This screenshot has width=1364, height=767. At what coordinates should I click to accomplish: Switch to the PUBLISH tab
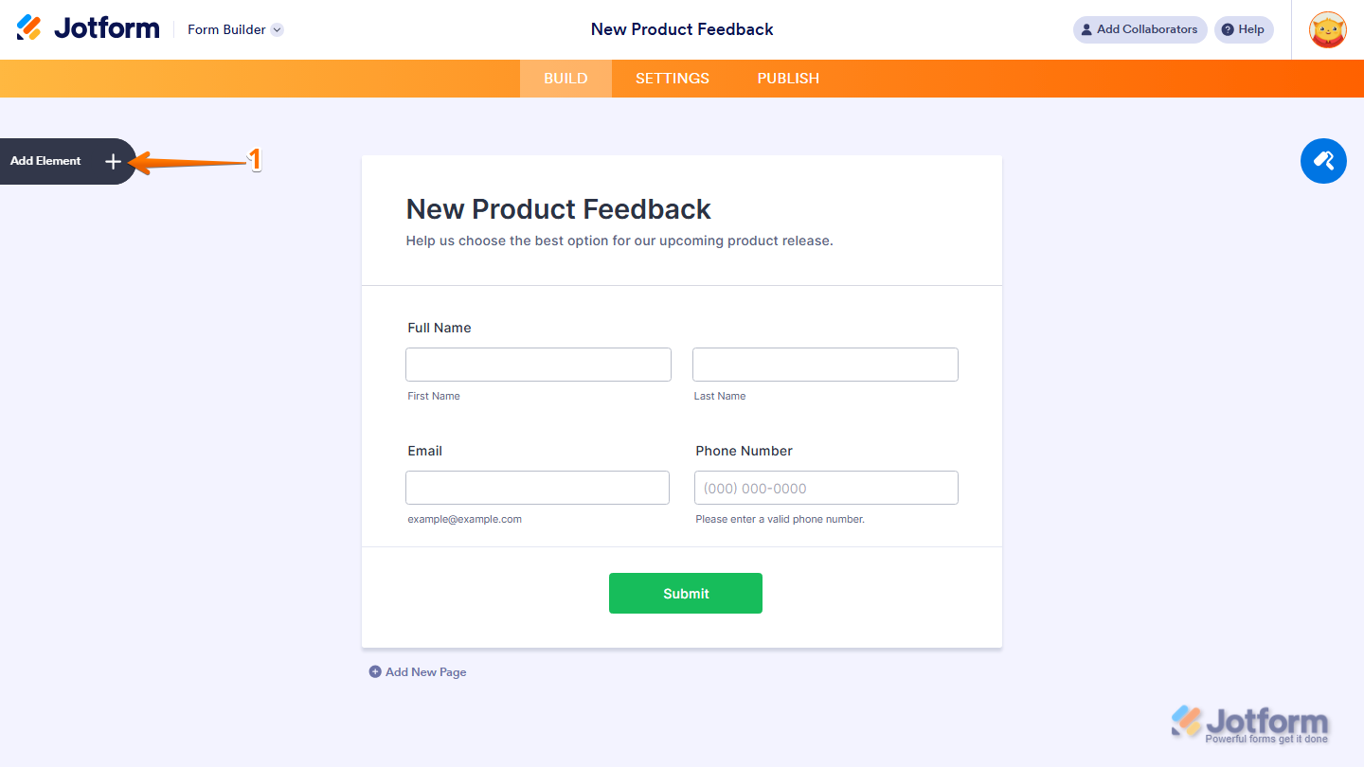pyautogui.click(x=787, y=78)
